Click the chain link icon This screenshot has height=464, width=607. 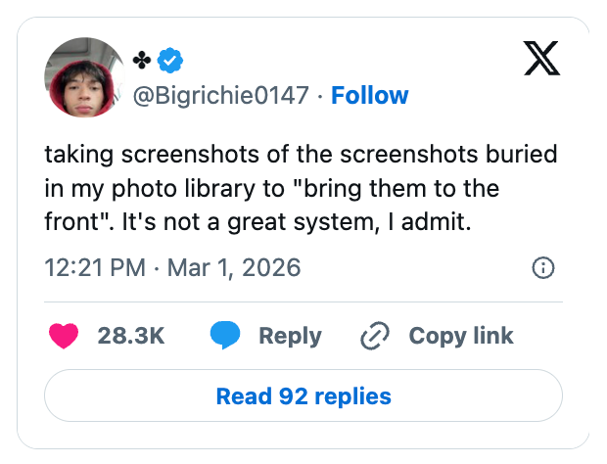point(375,336)
